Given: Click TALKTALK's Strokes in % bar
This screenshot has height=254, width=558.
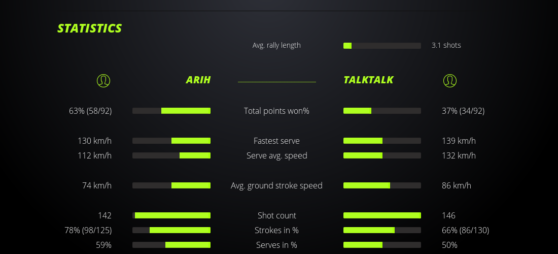Looking at the screenshot, I should (x=382, y=230).
